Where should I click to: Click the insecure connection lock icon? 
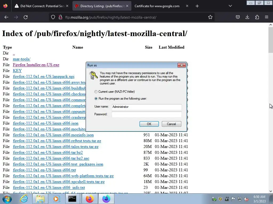click(x=61, y=17)
